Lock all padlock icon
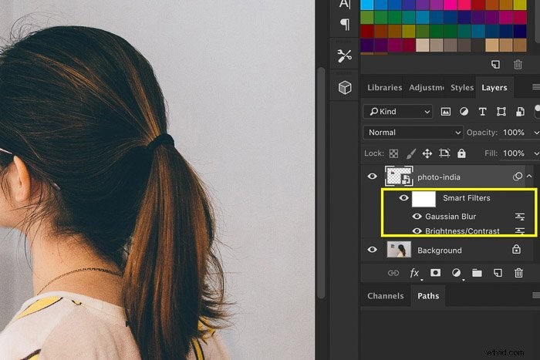Image resolution: width=540 pixels, height=360 pixels. tap(461, 153)
